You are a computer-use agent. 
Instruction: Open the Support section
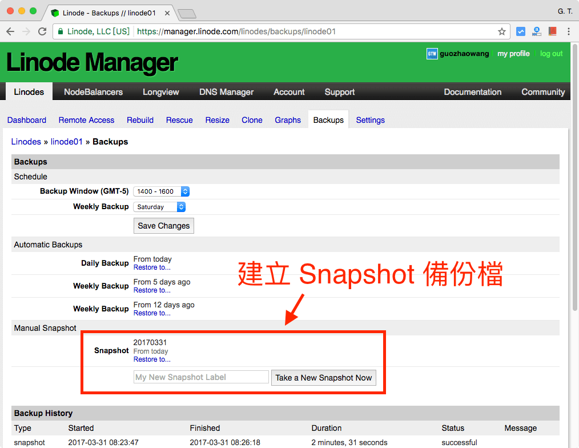point(339,91)
